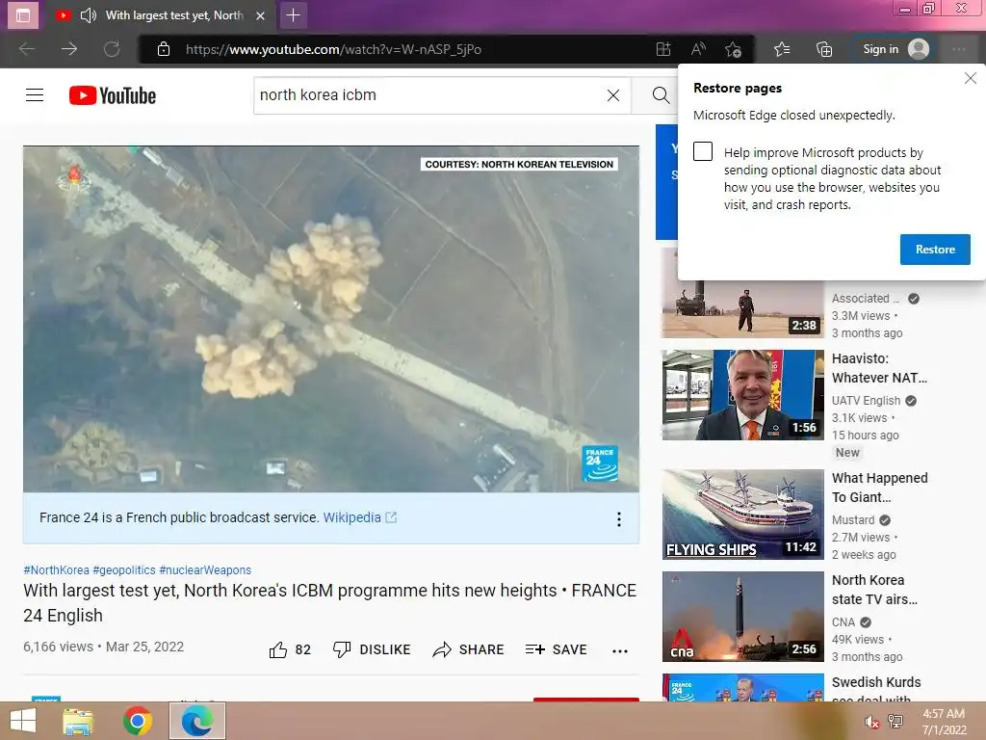
Task: Click the magnifier search button
Action: click(x=661, y=95)
